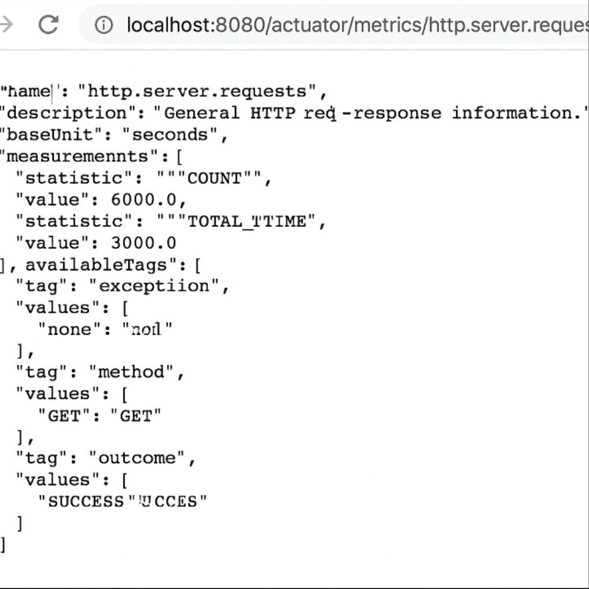Click the localhost:8080 address bar URL
The image size is (589, 589).
coord(355,25)
